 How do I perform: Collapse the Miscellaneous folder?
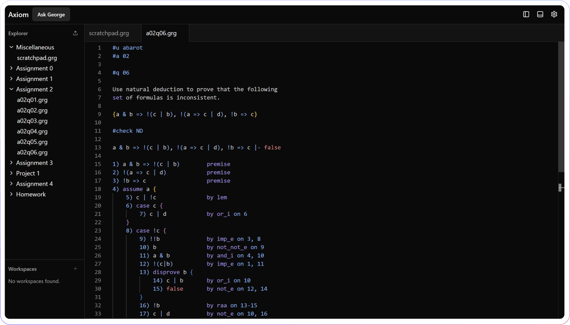tap(35, 47)
